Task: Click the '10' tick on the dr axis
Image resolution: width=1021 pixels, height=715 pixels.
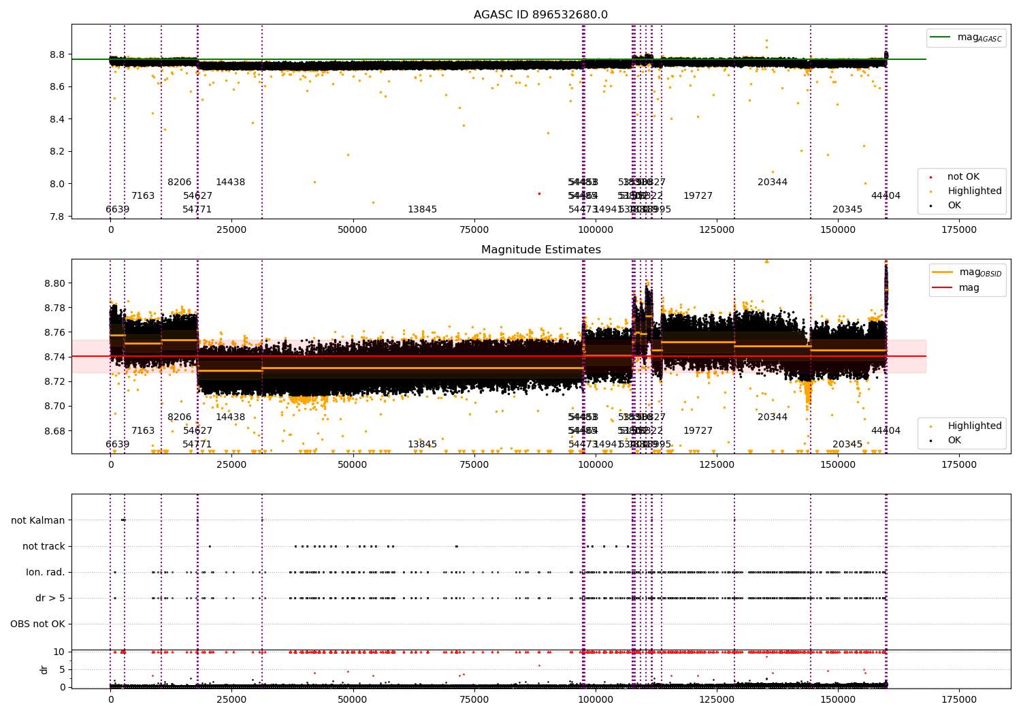Action: (59, 652)
